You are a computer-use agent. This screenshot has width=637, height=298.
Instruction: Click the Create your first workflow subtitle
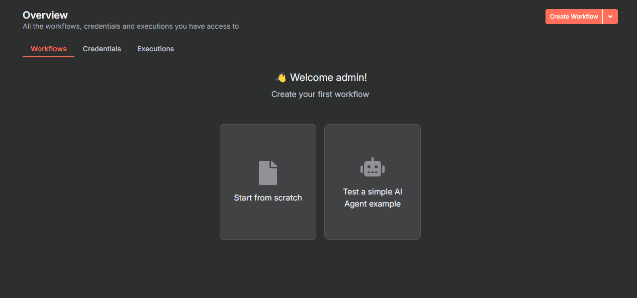coord(320,94)
